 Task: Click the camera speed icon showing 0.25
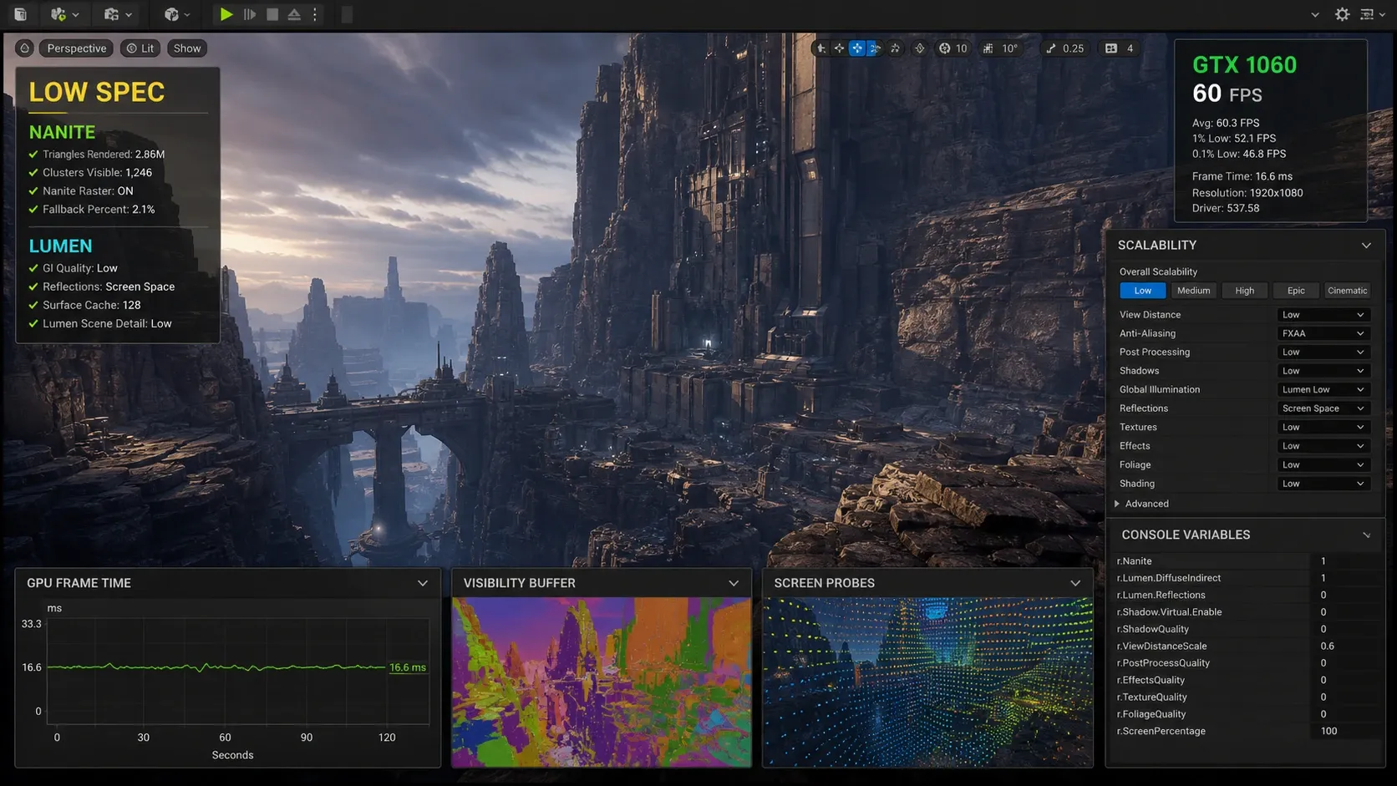click(1051, 48)
